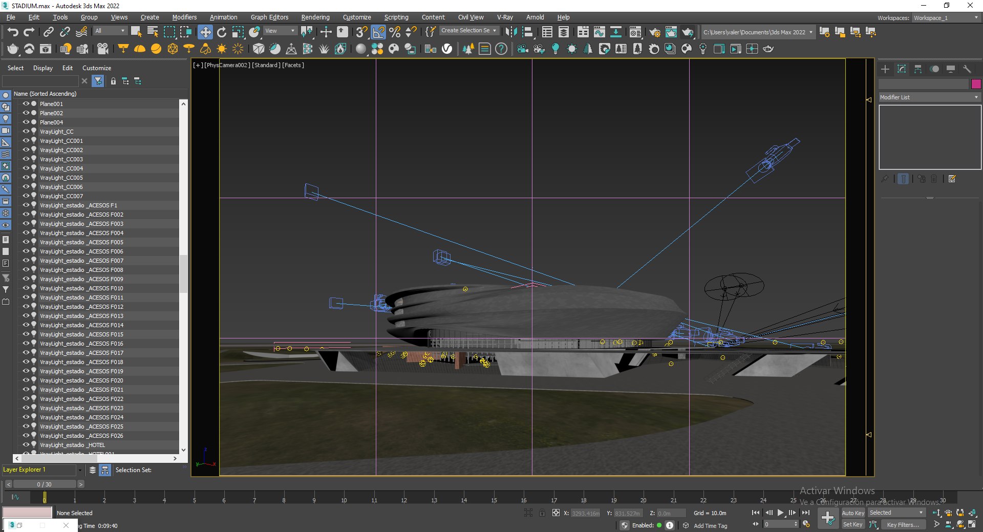This screenshot has height=532, width=983.
Task: Toggle visibility of VrayLight_CC003
Action: coord(26,159)
